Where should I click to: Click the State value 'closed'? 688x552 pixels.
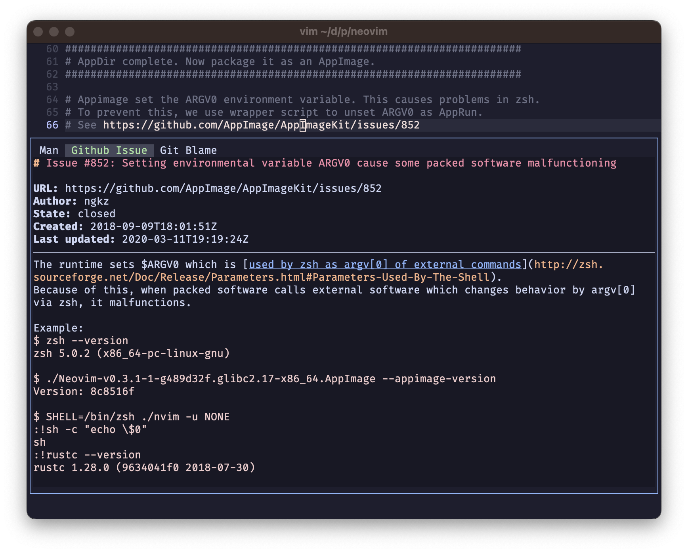pyautogui.click(x=96, y=214)
